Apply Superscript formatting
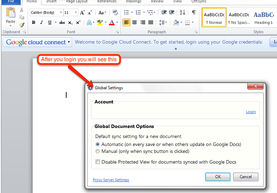Viewport: 277px width, 193px height. 78,22
